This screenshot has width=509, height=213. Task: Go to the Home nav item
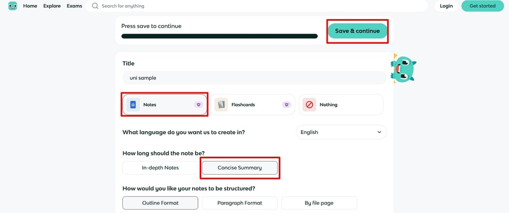click(30, 6)
